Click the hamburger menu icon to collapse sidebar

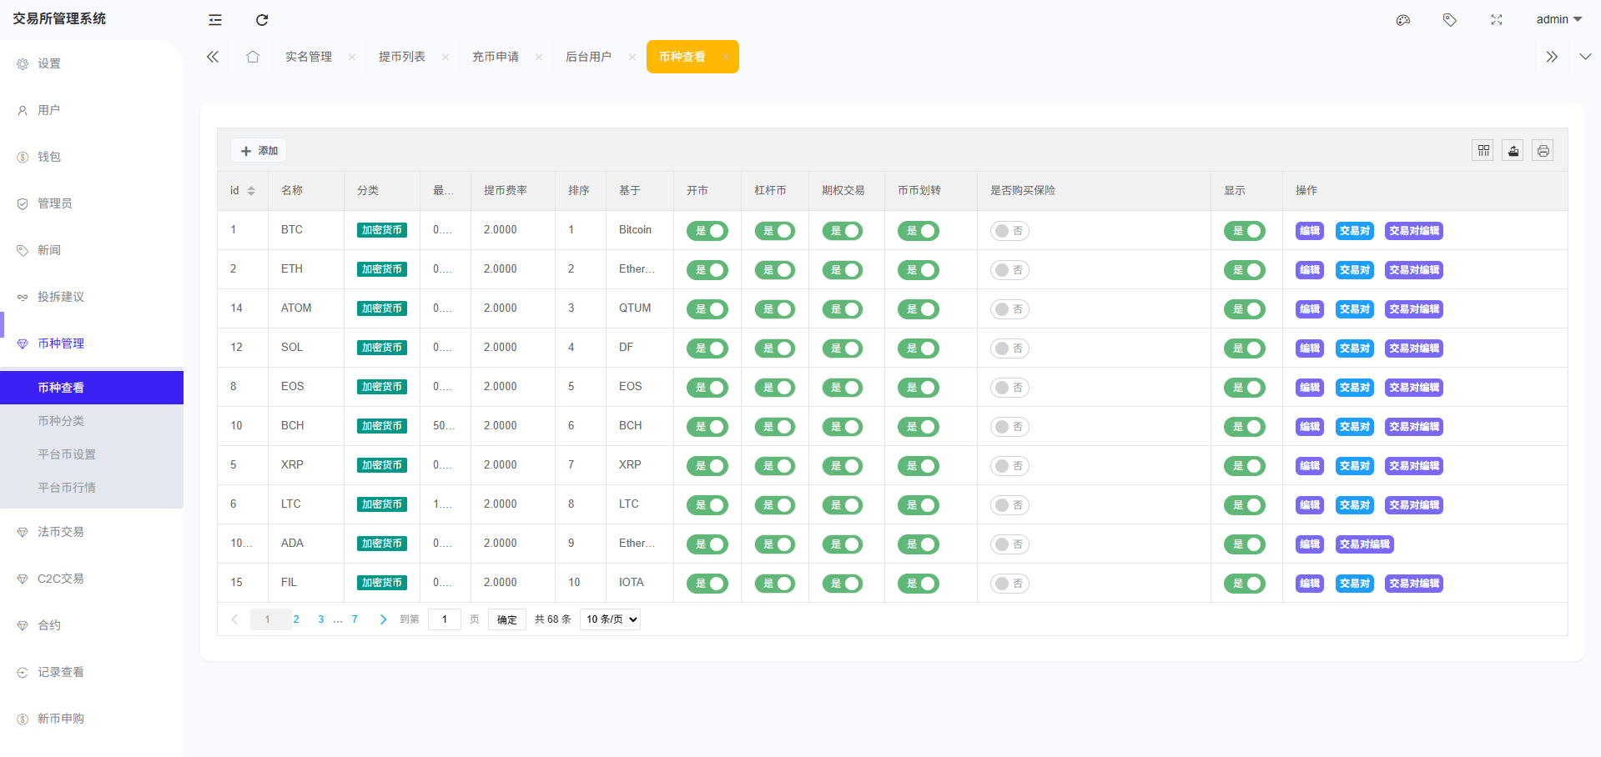(x=214, y=19)
